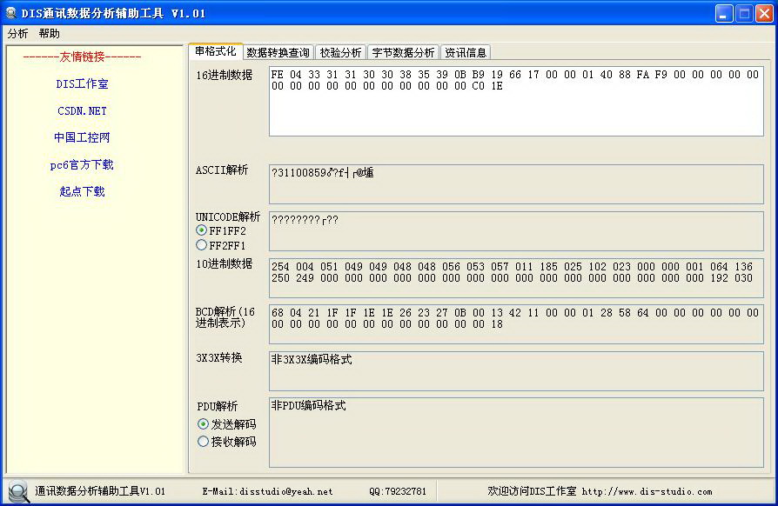Click the 3X3X转换 output field
Viewport: 778px width, 506px height.
[x=516, y=371]
